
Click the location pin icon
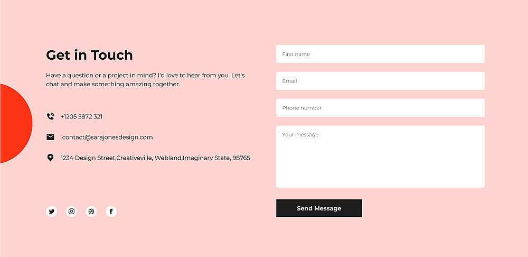[50, 158]
